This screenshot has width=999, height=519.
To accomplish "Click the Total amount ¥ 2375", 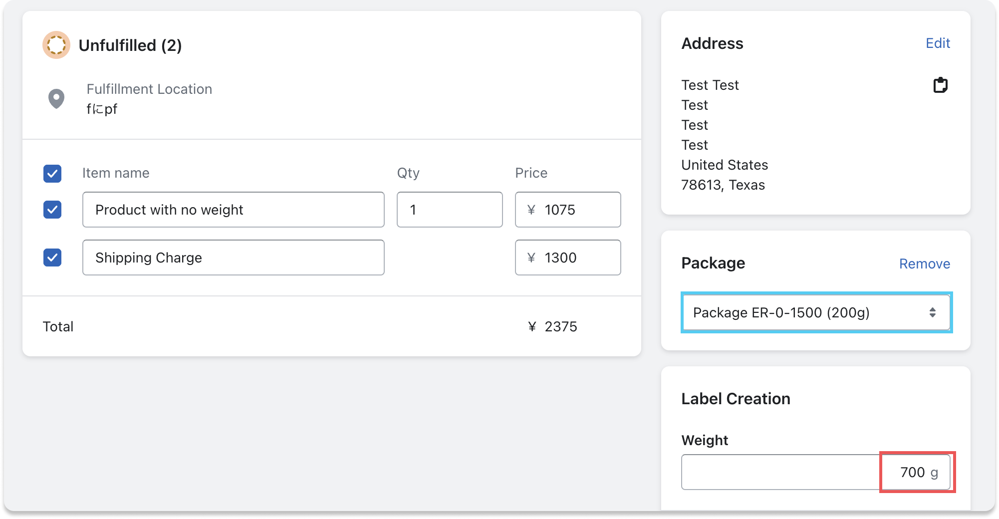I will tap(552, 326).
